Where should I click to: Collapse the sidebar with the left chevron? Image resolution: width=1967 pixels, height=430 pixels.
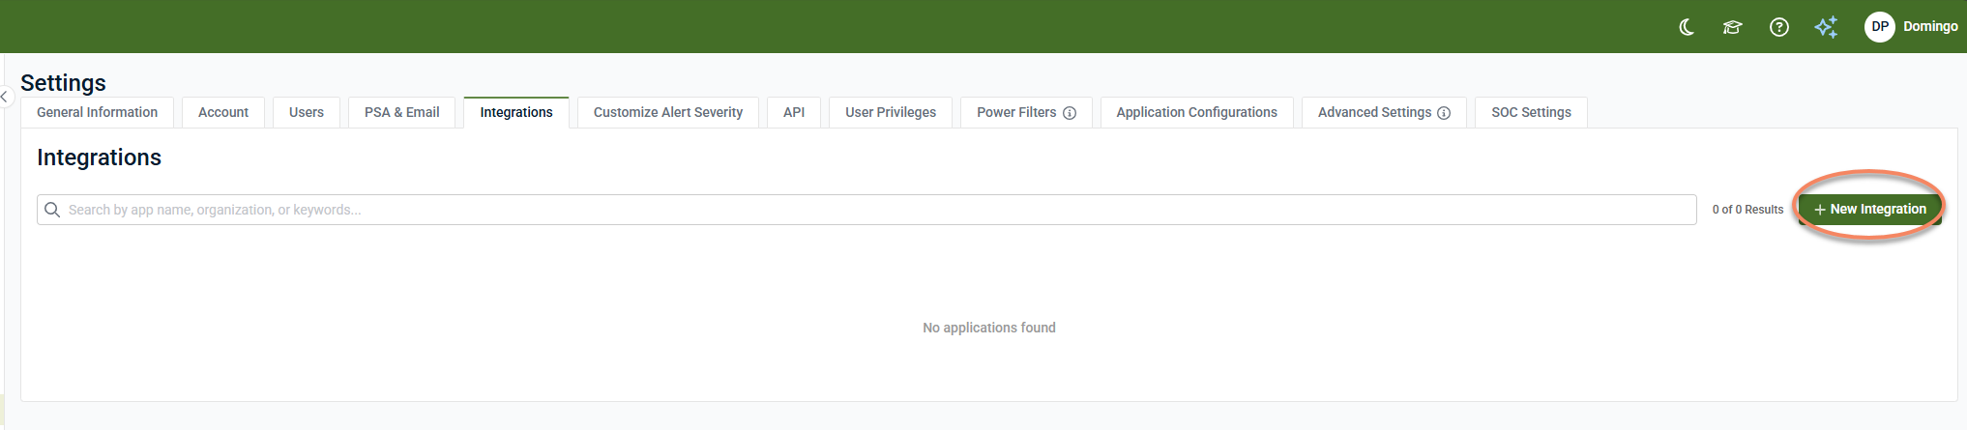(4, 97)
